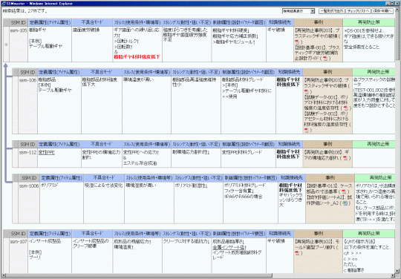Open the 検索結果表示 dropdown list
This screenshot has height=279, width=401.
tap(299, 11)
